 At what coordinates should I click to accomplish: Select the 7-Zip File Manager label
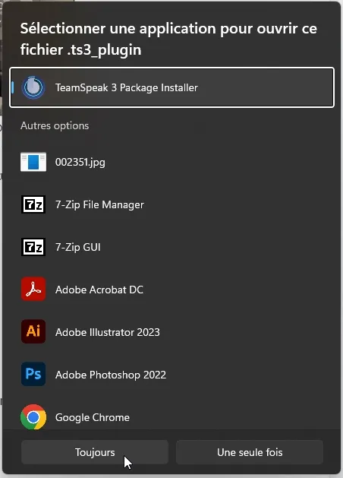click(x=99, y=204)
